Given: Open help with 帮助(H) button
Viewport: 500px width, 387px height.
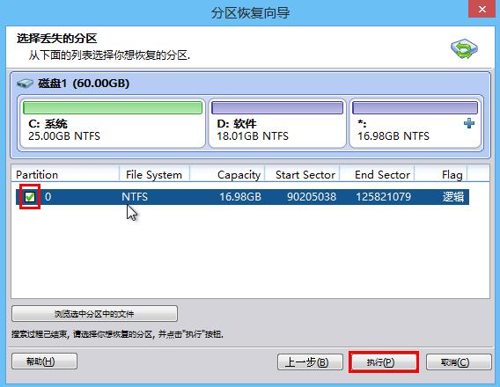Looking at the screenshot, I should pos(44,361).
